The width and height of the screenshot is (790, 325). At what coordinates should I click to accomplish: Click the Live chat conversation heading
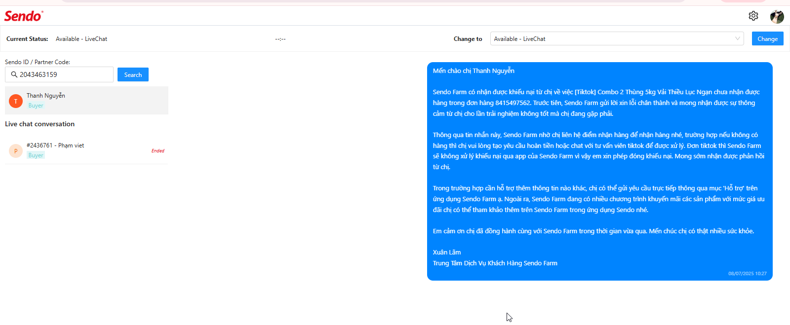tap(39, 124)
